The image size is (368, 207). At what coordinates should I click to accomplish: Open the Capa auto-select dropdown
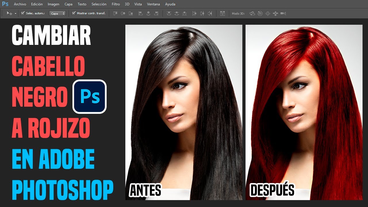point(57,13)
